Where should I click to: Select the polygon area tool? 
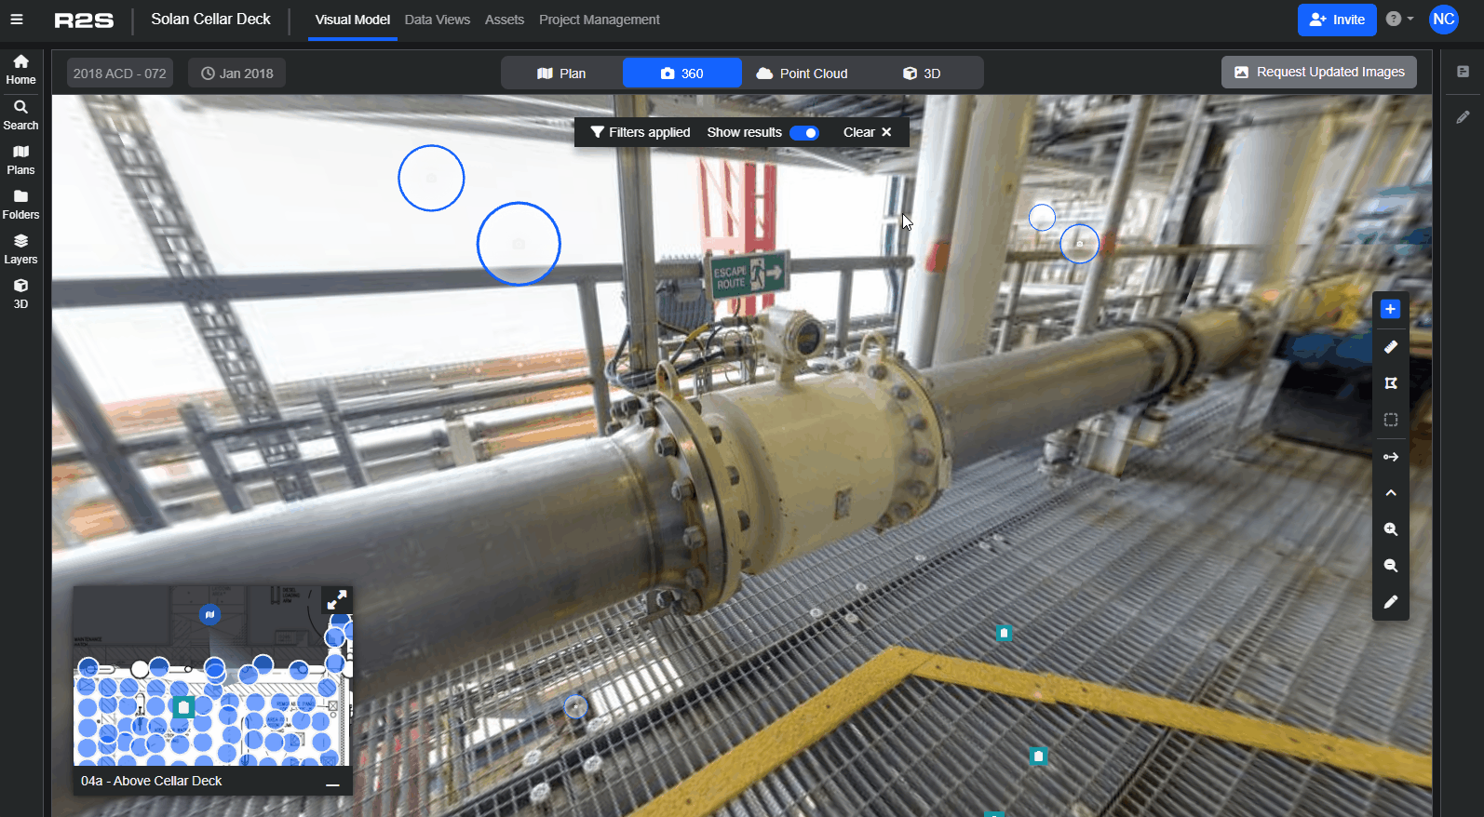1390,382
